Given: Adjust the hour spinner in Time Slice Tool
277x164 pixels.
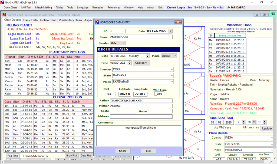Looking at the screenshot, I should 243,122.
